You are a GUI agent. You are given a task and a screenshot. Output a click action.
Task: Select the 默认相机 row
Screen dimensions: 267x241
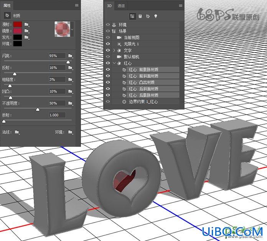pos(145,57)
